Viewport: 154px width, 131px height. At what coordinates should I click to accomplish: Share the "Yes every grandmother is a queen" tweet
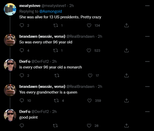tap(126, 101)
